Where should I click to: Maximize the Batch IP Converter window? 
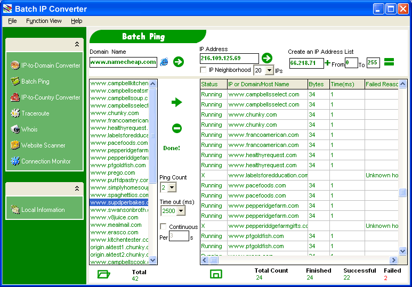click(x=391, y=9)
